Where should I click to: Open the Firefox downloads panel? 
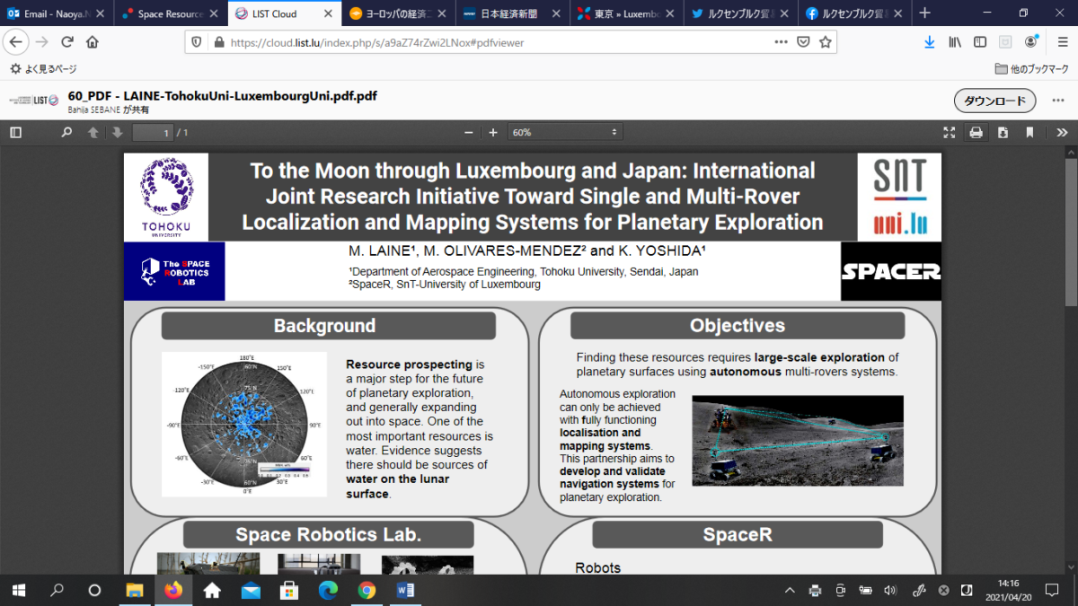[929, 42]
